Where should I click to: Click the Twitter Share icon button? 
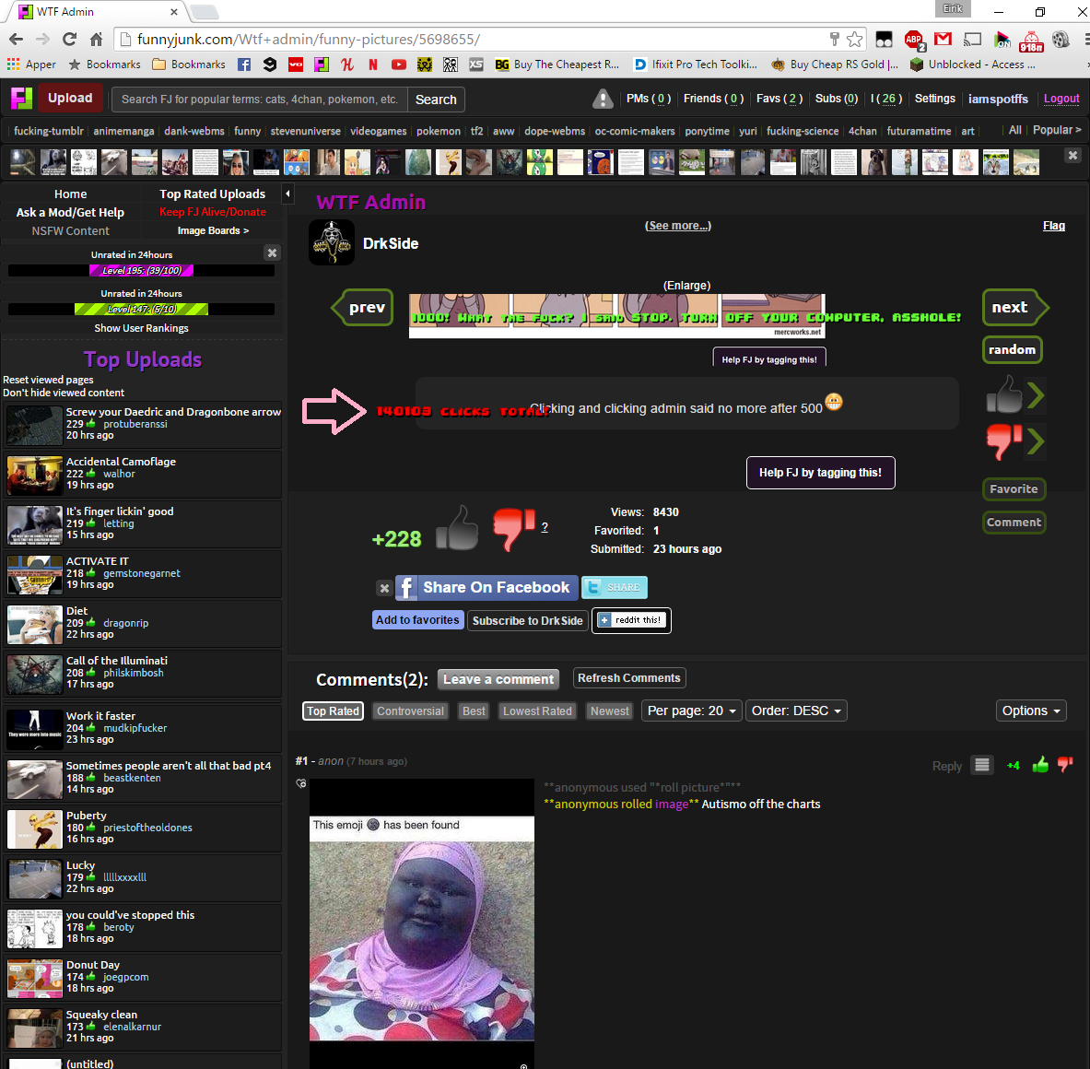615,587
